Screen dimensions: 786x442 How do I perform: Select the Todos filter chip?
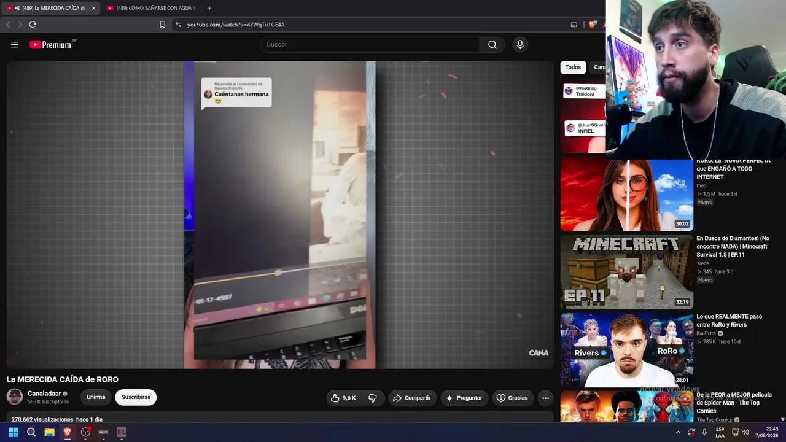573,68
